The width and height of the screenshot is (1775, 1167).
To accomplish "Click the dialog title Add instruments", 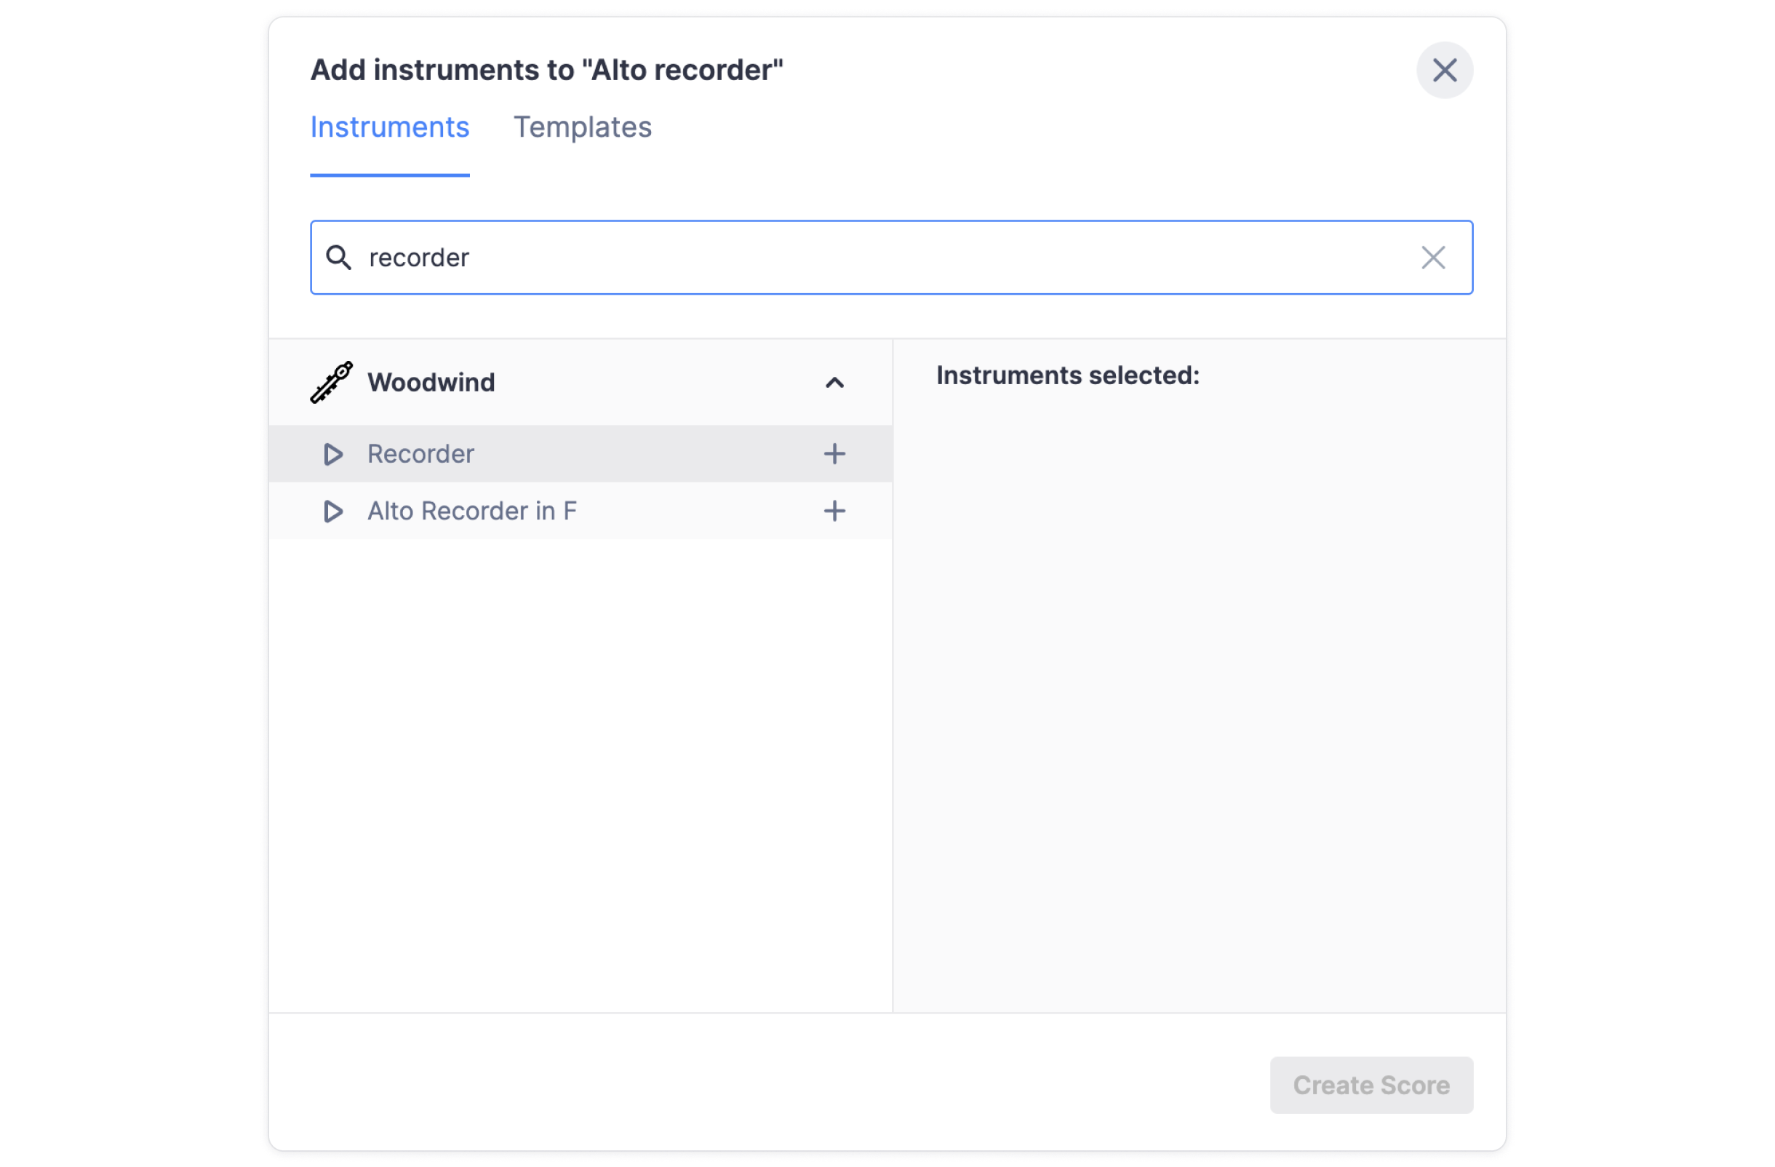I will (546, 70).
